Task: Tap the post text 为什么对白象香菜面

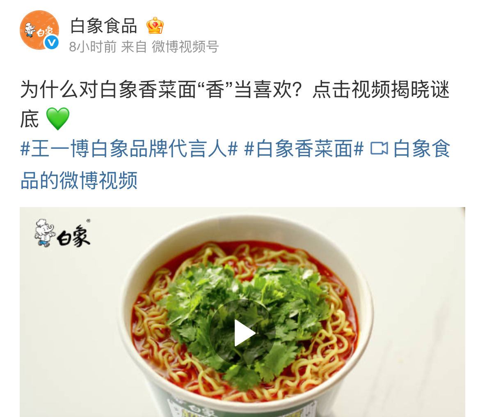Action: pos(108,90)
